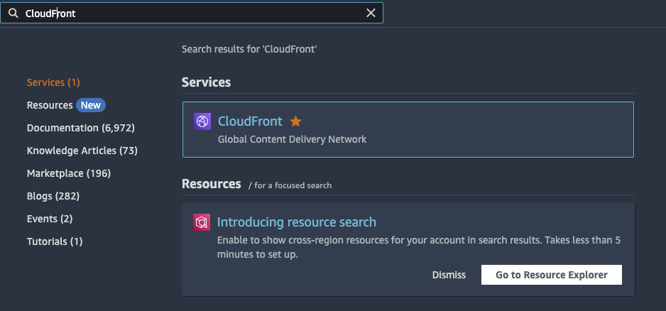Click the New badge beside Resources
This screenshot has height=311, width=666.
coord(91,105)
